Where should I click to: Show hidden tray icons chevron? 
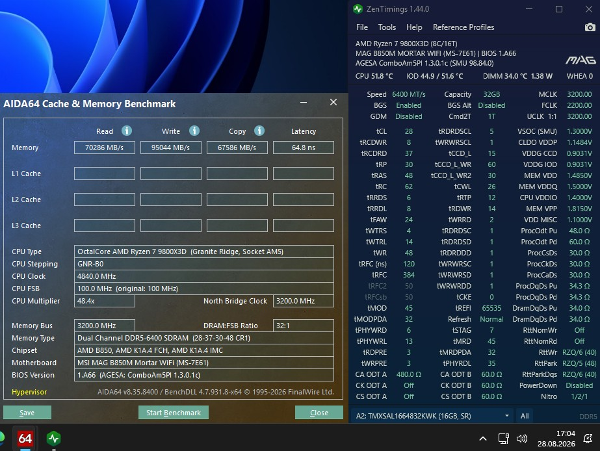(x=483, y=439)
